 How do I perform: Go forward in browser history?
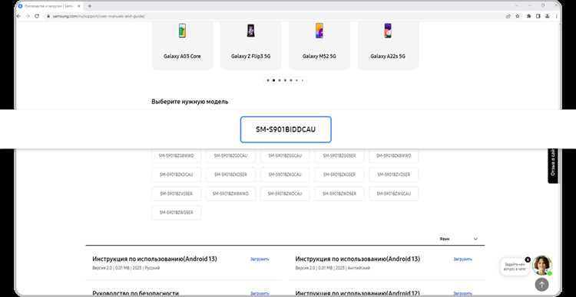coord(28,16)
